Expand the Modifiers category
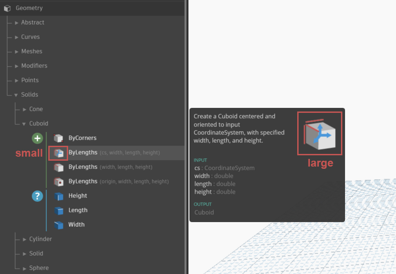This screenshot has height=274, width=396. [x=16, y=66]
